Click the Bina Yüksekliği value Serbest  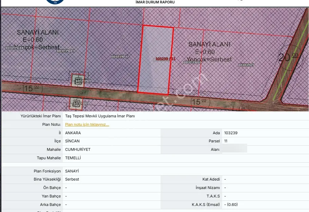(x=72, y=179)
